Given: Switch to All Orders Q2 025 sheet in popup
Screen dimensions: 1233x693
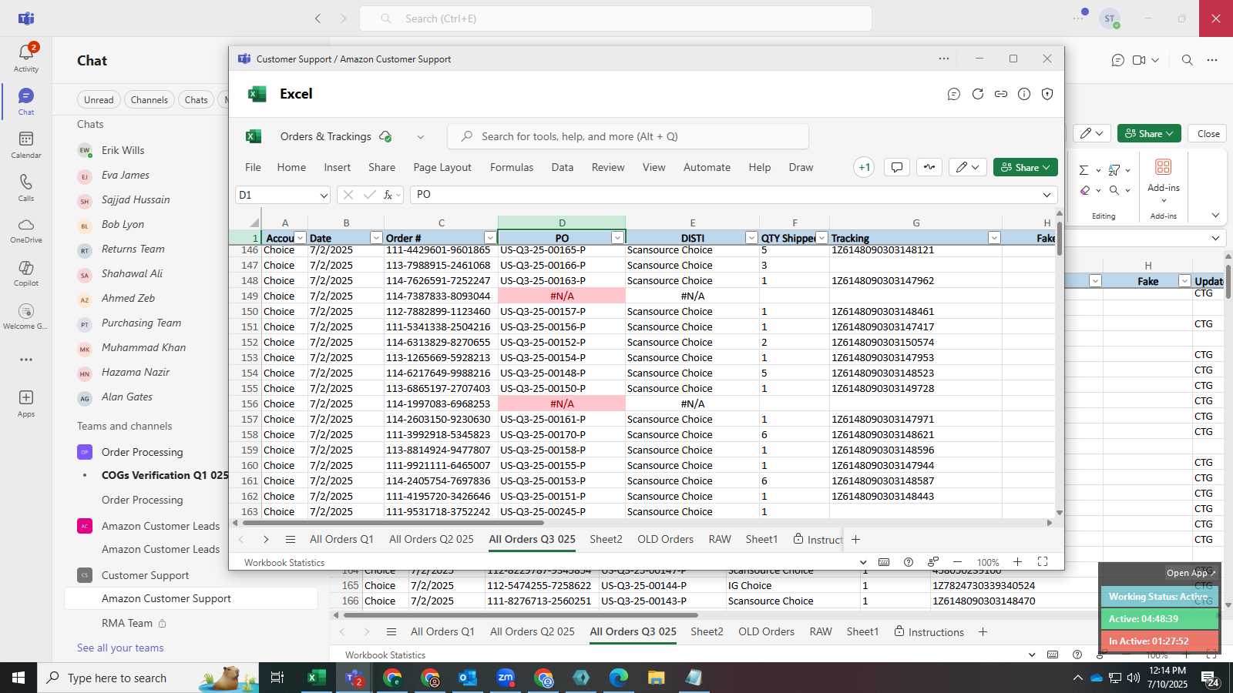Looking at the screenshot, I should click(431, 539).
